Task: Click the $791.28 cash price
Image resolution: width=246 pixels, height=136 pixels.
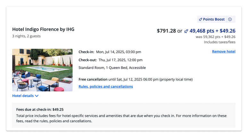Action: pyautogui.click(x=166, y=31)
